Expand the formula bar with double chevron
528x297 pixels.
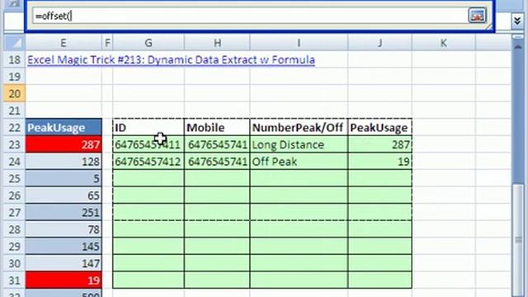517,21
